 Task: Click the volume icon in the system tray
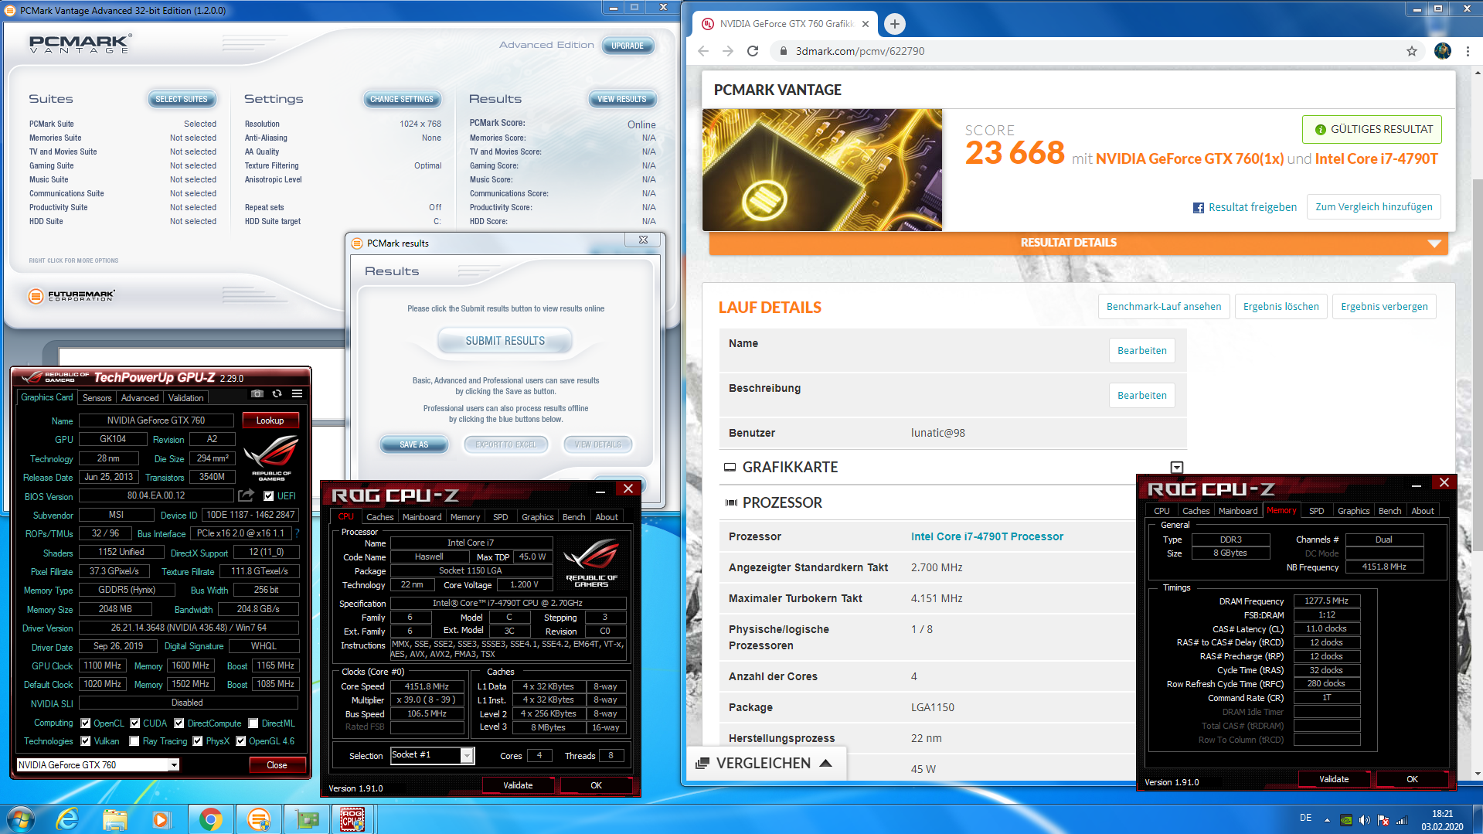click(1365, 820)
